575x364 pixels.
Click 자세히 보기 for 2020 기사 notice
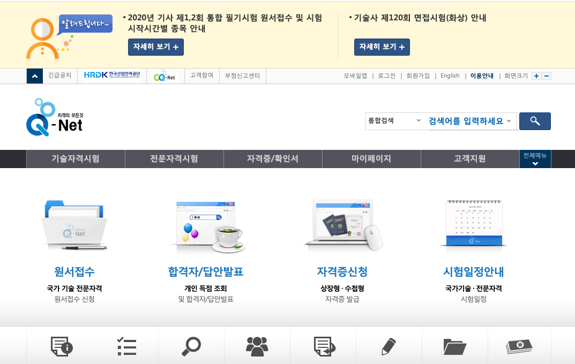tap(156, 47)
